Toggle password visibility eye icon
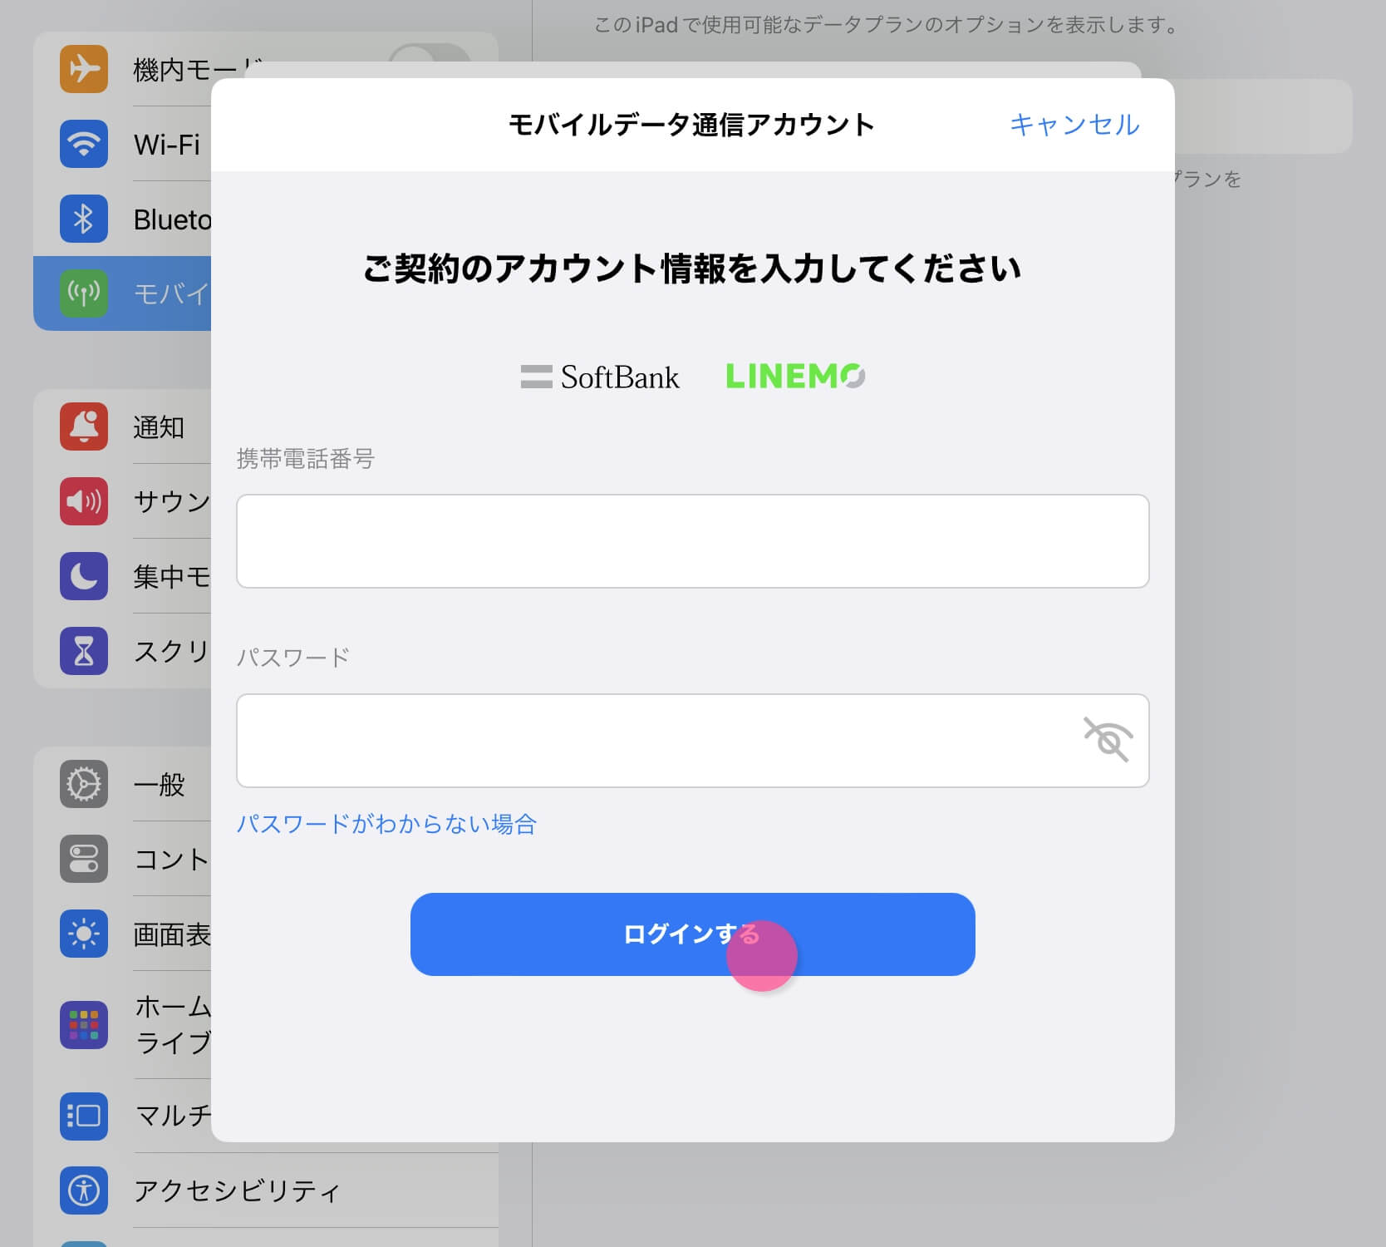The width and height of the screenshot is (1386, 1247). (1108, 740)
